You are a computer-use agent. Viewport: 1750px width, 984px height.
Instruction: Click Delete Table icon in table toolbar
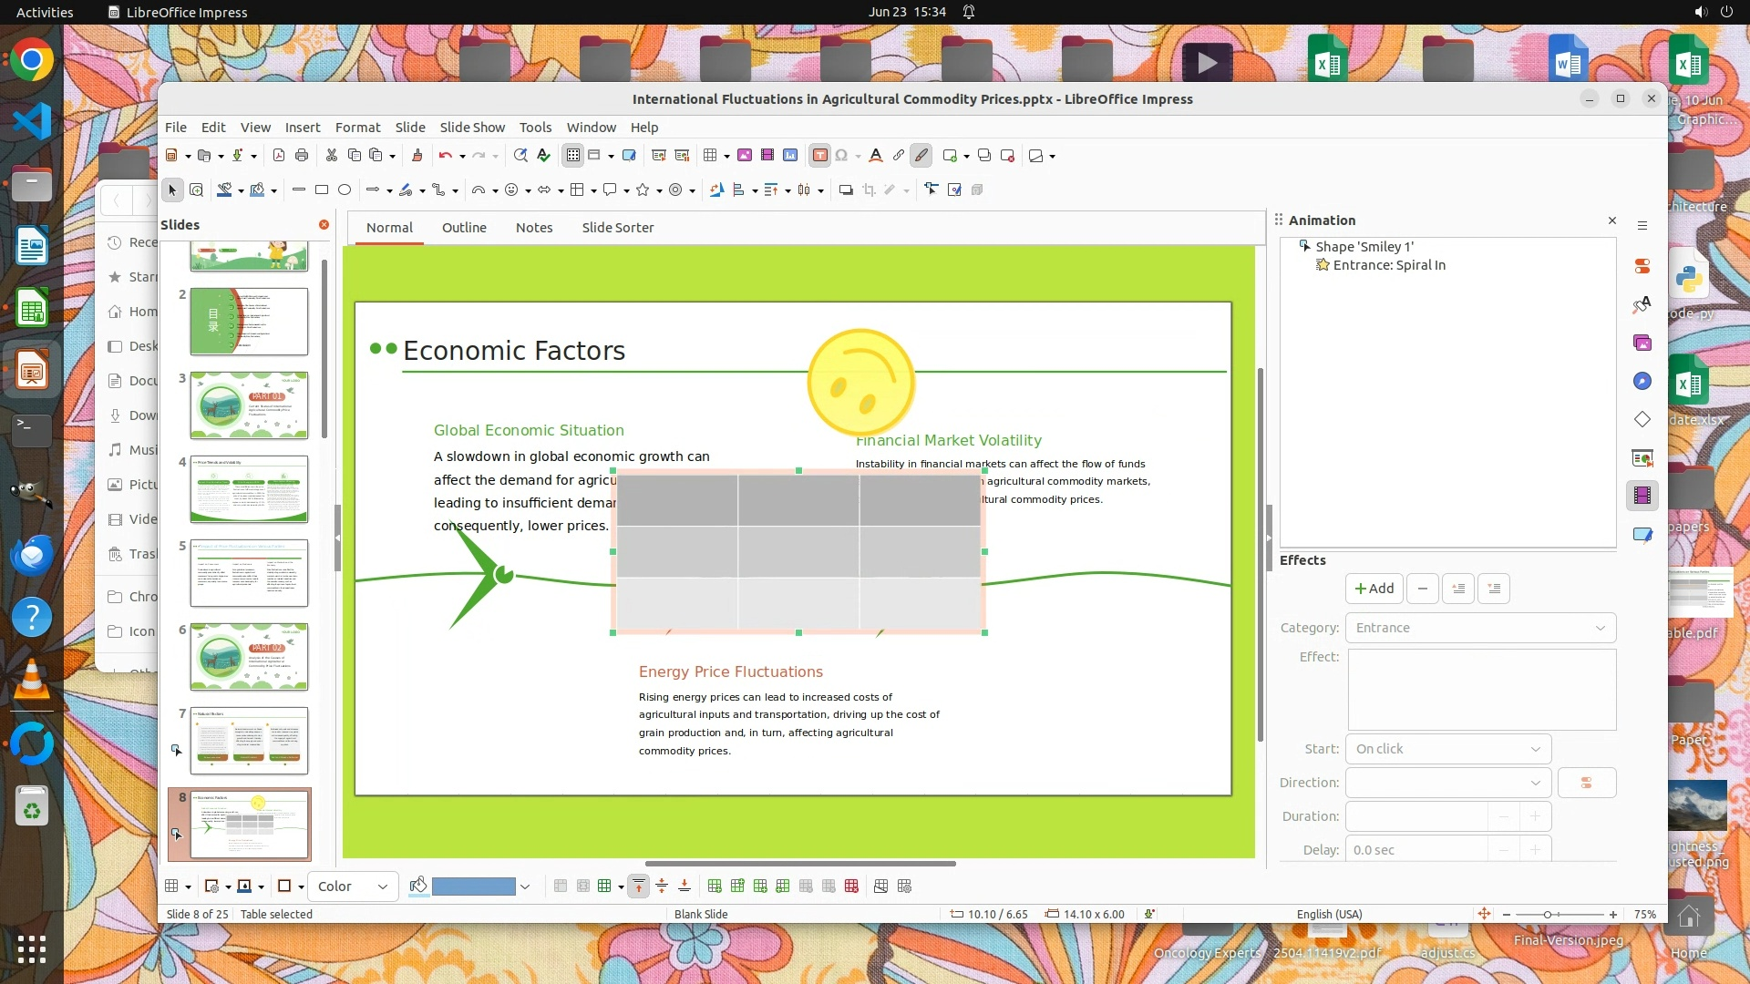pyautogui.click(x=851, y=887)
